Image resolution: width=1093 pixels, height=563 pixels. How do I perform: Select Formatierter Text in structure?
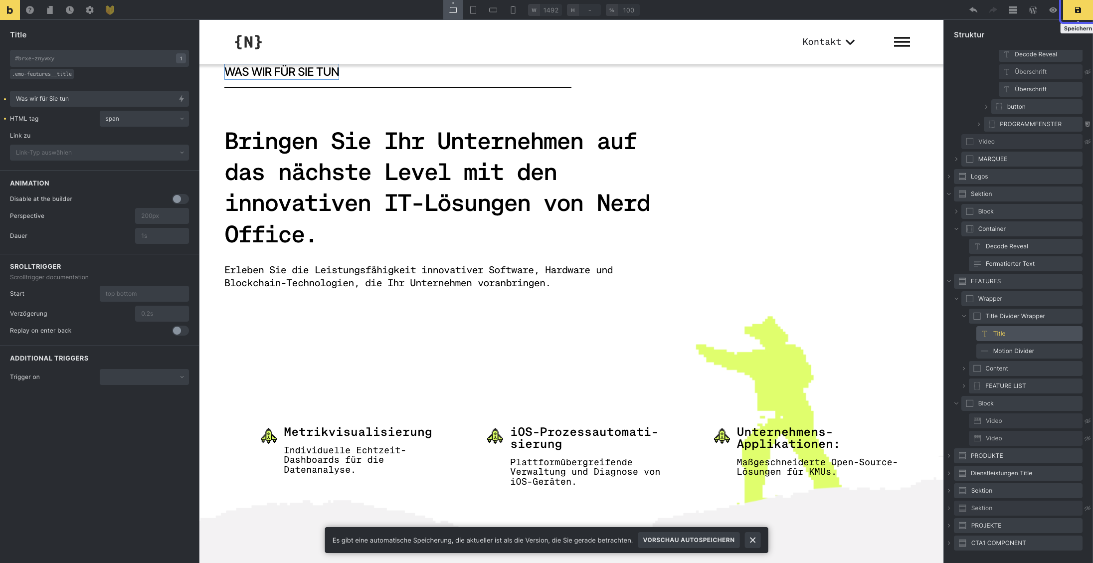pyautogui.click(x=1026, y=264)
